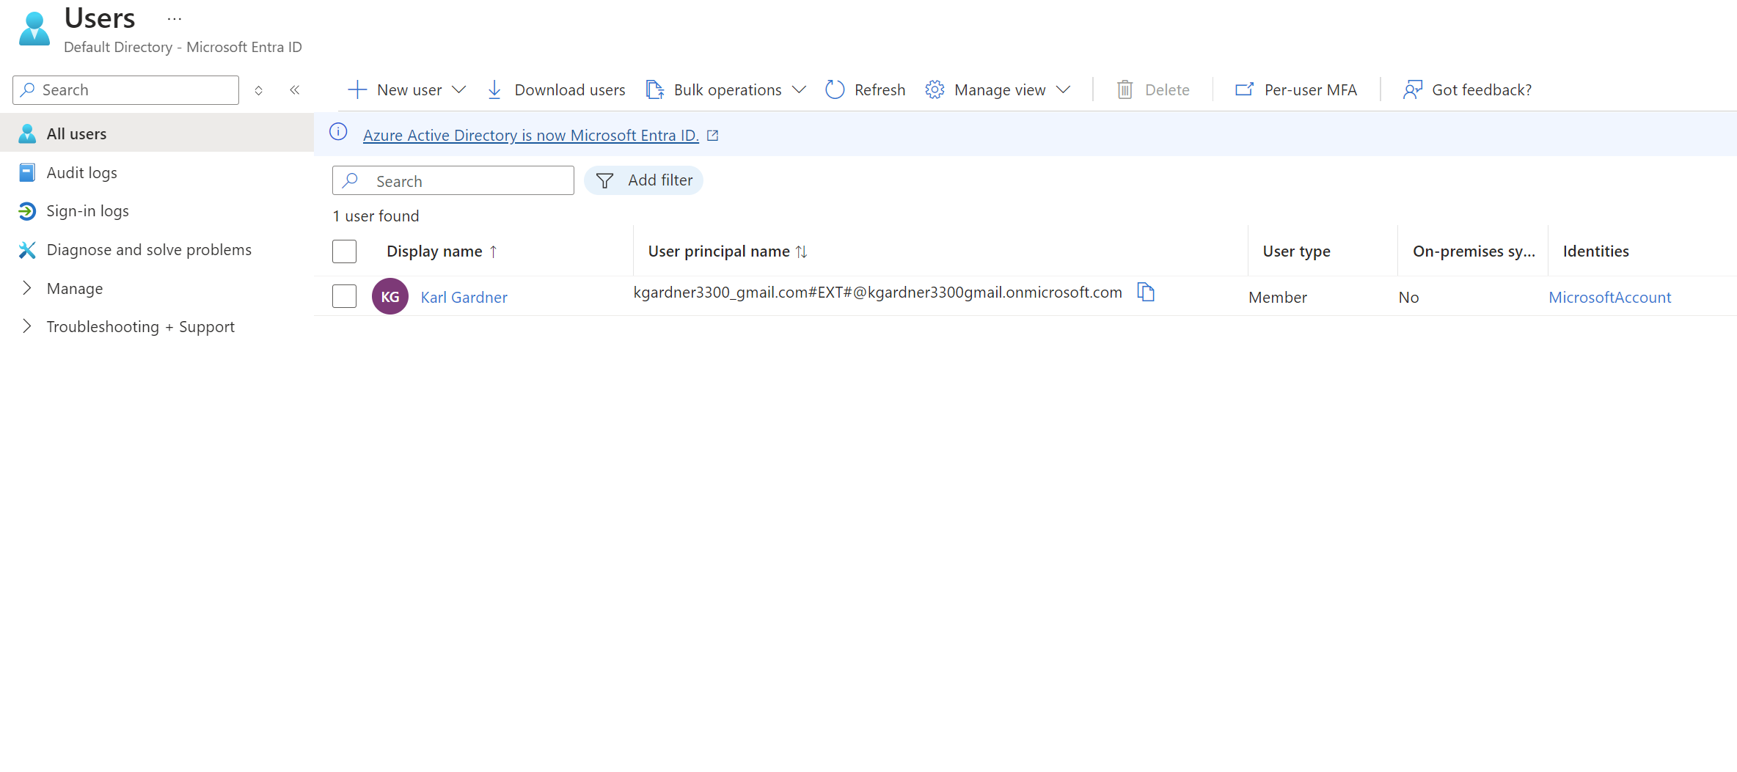The image size is (1737, 772).
Task: Click the plus icon for New user
Action: click(357, 89)
